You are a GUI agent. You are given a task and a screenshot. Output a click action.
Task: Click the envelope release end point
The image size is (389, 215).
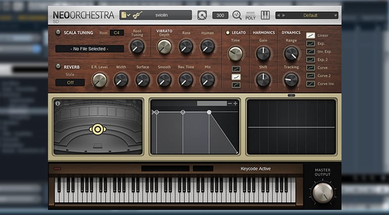coord(237,153)
